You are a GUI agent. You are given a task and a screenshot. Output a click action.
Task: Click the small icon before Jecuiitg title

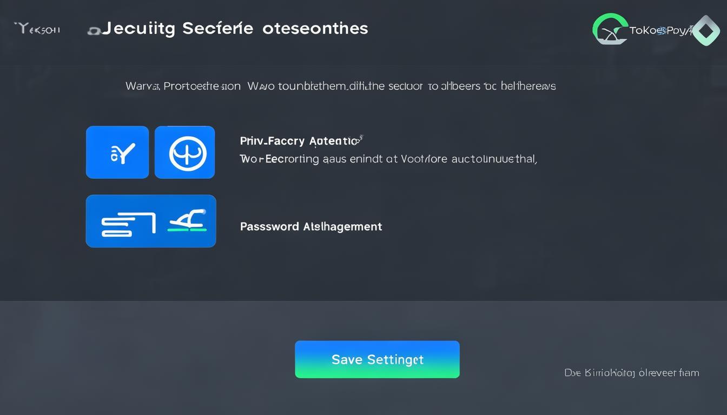tap(94, 30)
